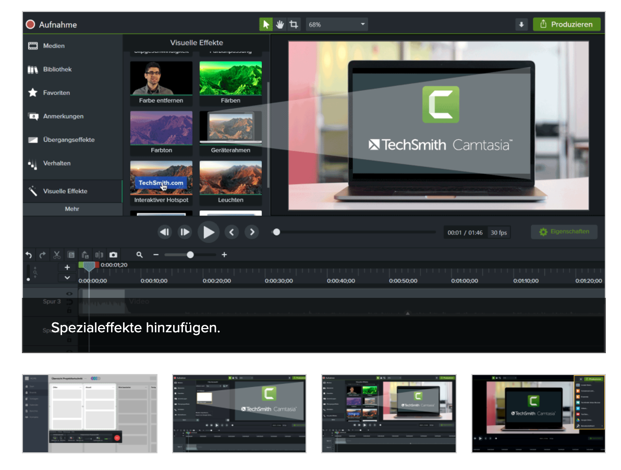Click the timeline zoom slider handle
The width and height of the screenshot is (621, 470).
click(190, 255)
